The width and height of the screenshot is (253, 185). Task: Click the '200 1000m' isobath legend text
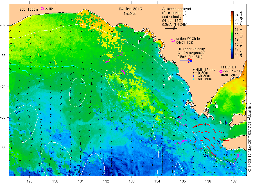(29, 9)
